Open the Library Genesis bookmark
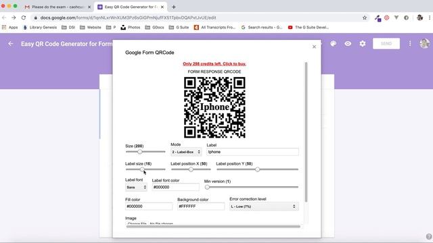 (x=40, y=27)
